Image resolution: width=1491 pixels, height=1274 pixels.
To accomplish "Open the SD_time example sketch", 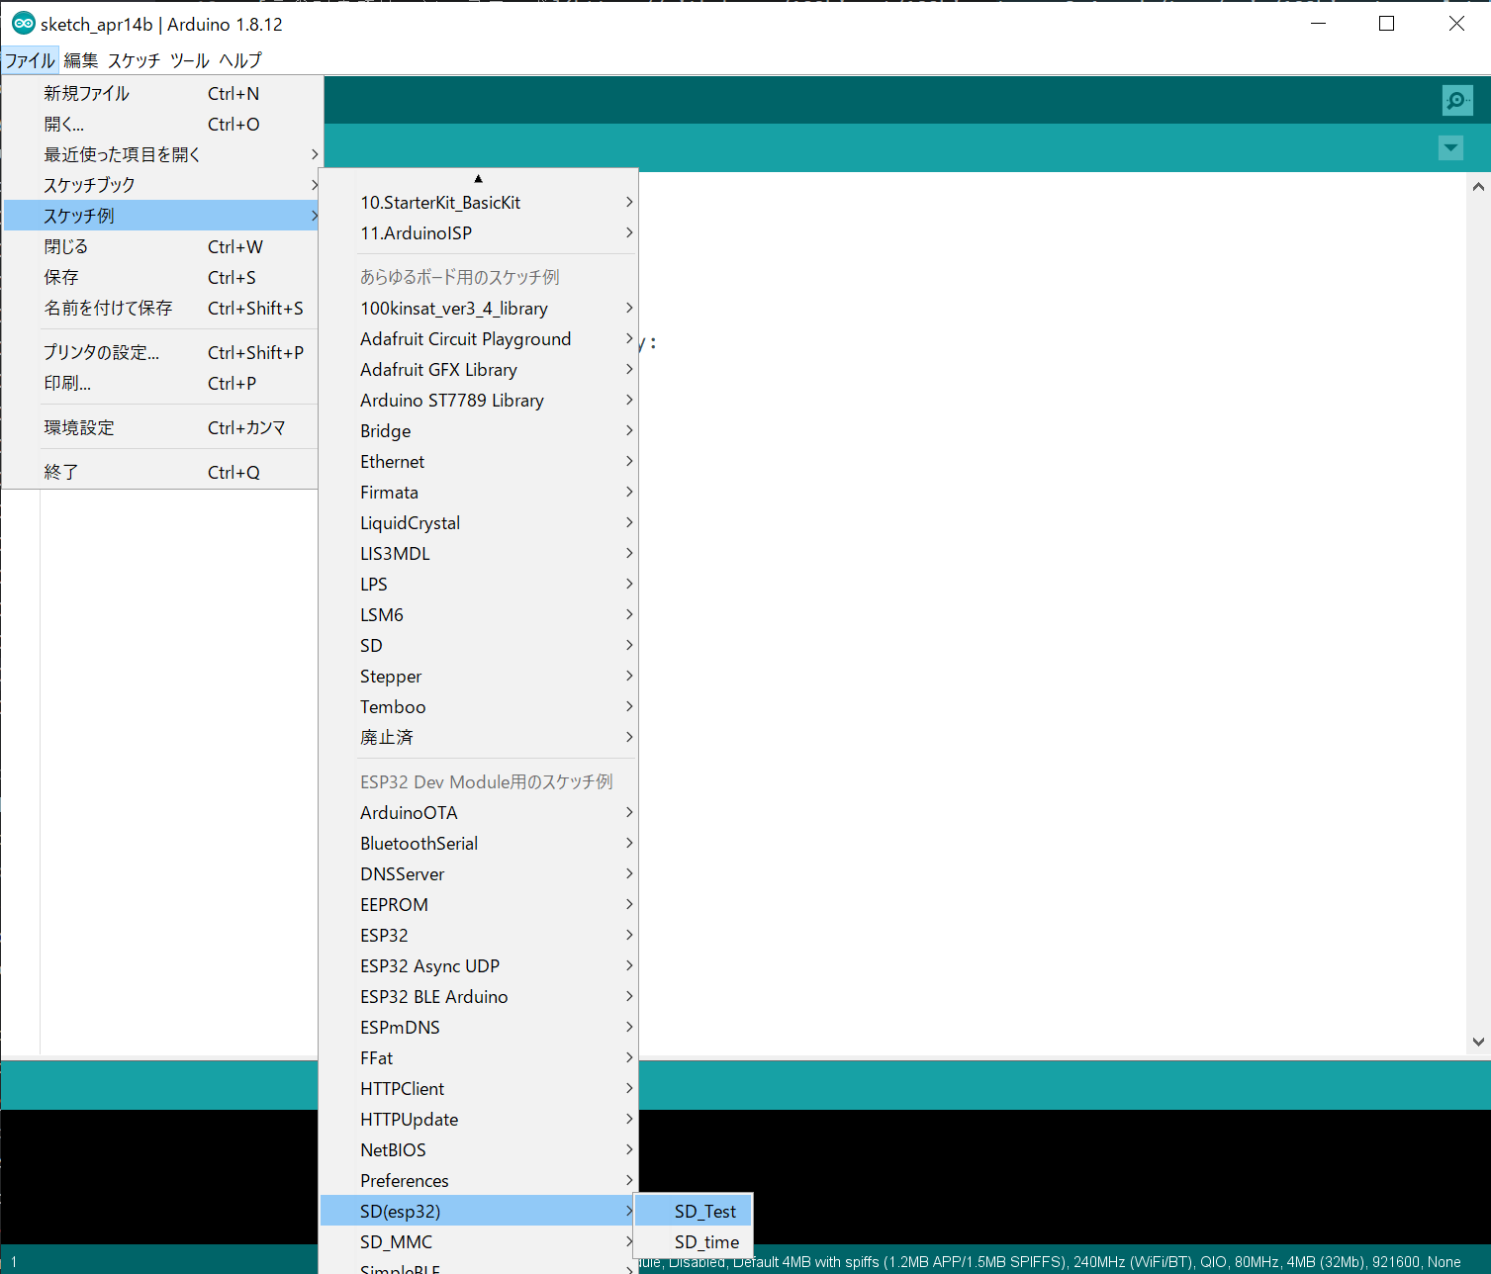I will coord(705,1241).
